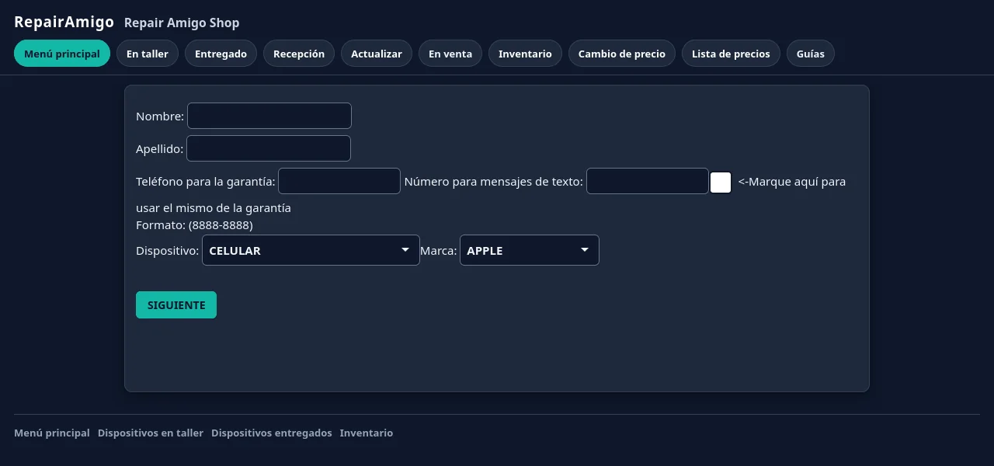Switch to Lista de precios tab
The height and width of the screenshot is (466, 994).
coord(731,54)
